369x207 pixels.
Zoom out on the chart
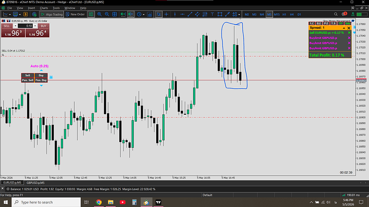[x=107, y=14]
